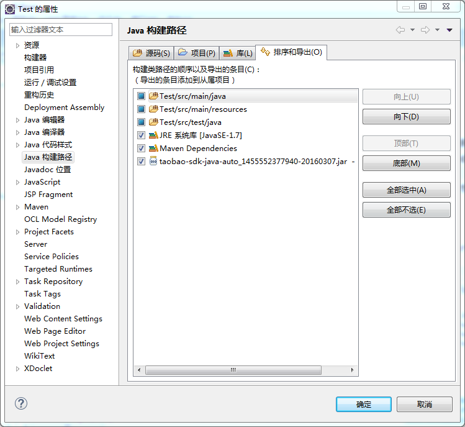Click the help question mark icon
The height and width of the screenshot is (427, 465).
click(x=21, y=403)
